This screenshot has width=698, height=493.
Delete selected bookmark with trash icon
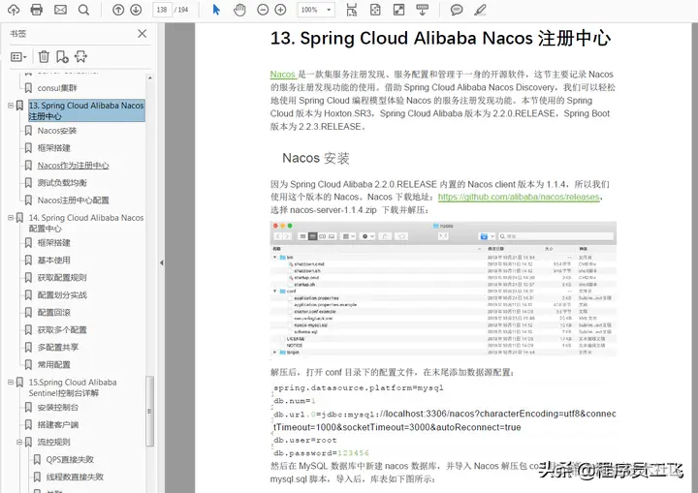pos(44,56)
